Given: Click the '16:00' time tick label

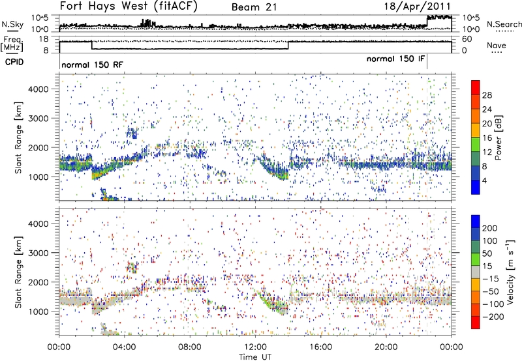Looking at the screenshot, I should pyautogui.click(x=320, y=347).
